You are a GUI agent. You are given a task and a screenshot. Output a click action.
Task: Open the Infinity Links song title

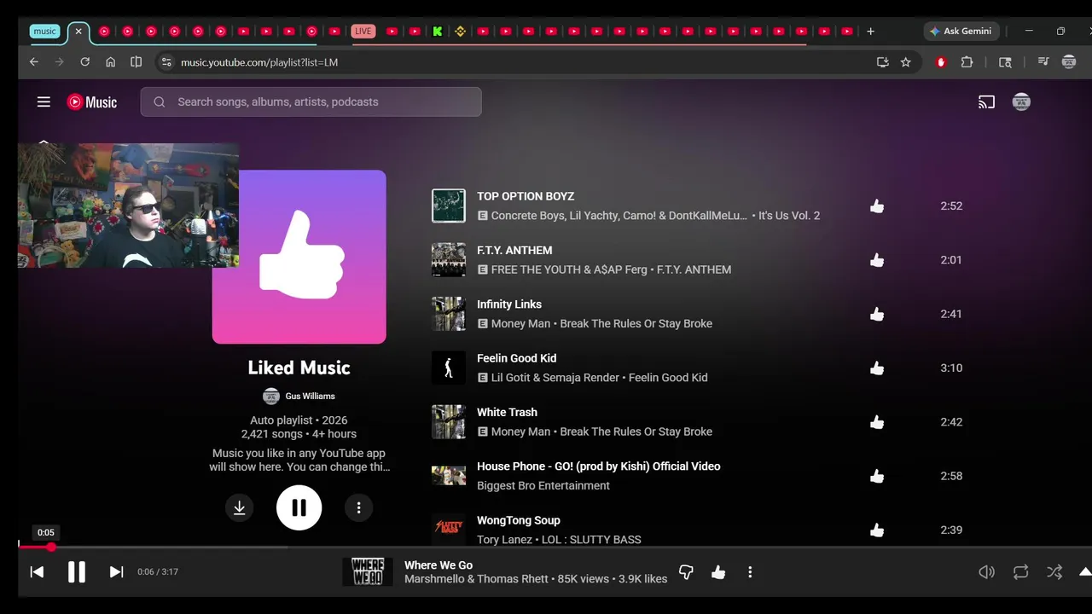point(509,304)
